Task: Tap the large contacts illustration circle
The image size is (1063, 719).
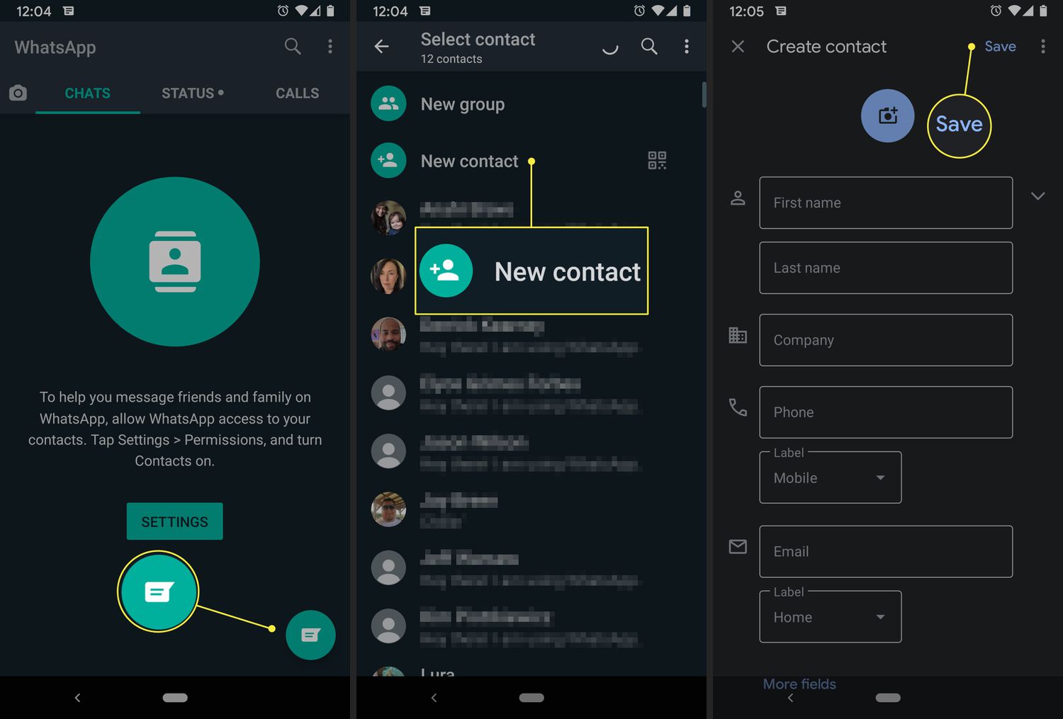Action: click(175, 261)
